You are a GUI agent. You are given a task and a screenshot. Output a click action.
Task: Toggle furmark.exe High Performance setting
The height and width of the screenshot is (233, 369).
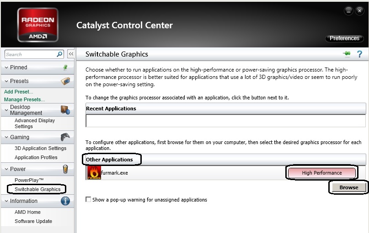(x=322, y=173)
